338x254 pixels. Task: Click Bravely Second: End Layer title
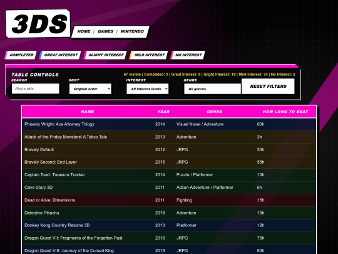pos(51,162)
